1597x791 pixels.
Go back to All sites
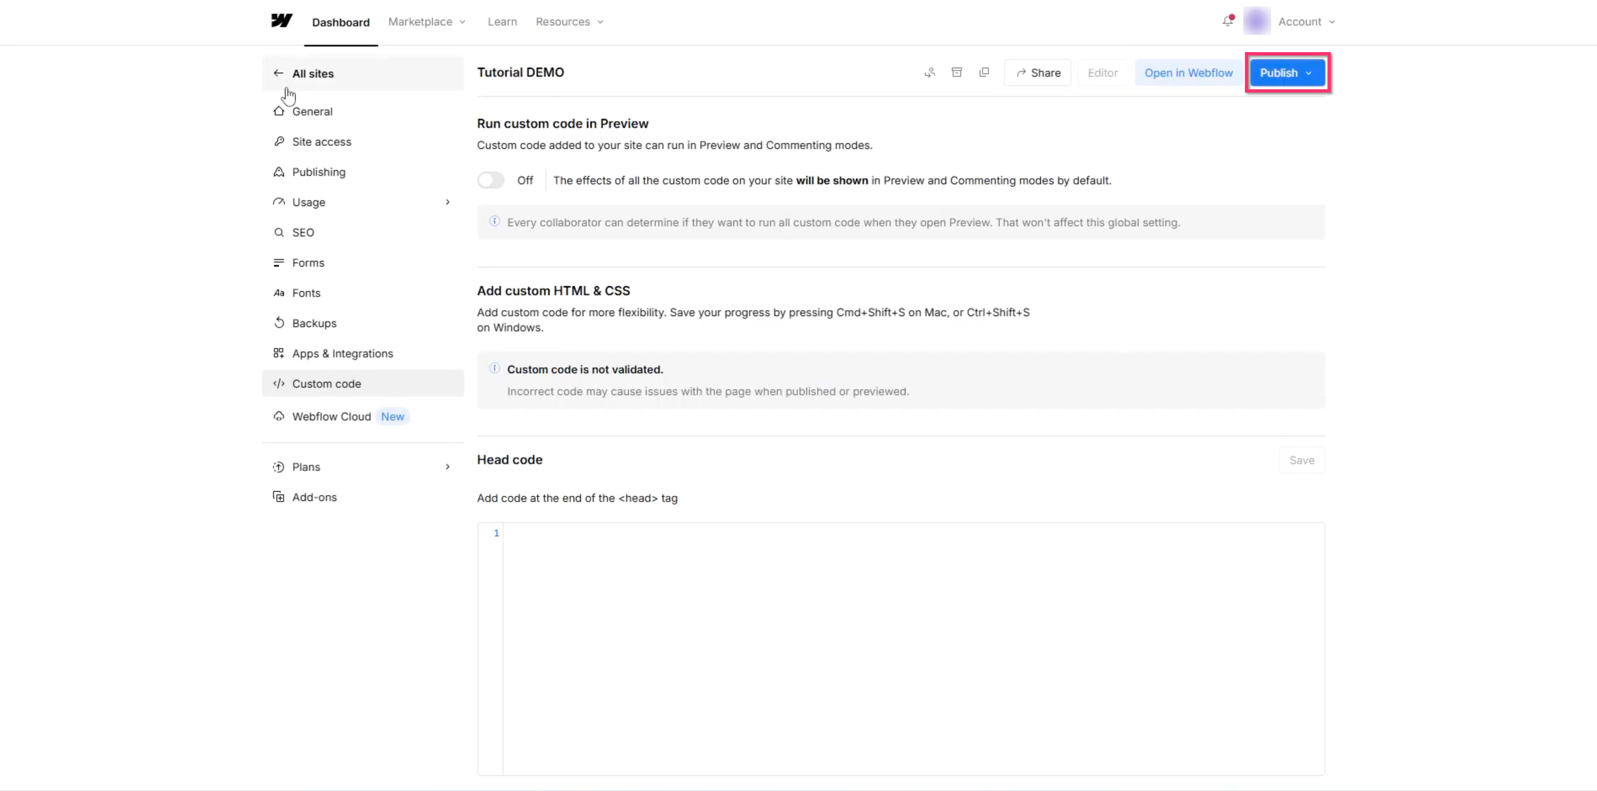[x=312, y=74]
